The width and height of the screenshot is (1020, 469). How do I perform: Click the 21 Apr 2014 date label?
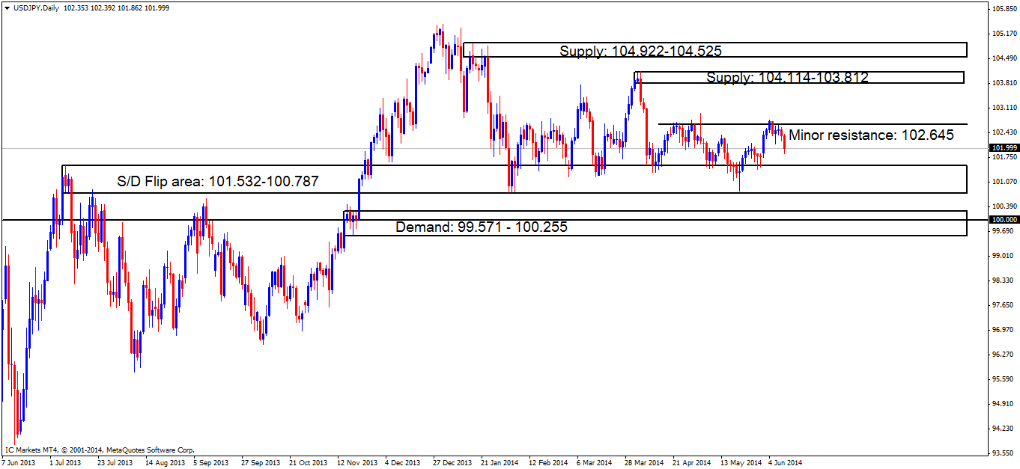pos(692,463)
